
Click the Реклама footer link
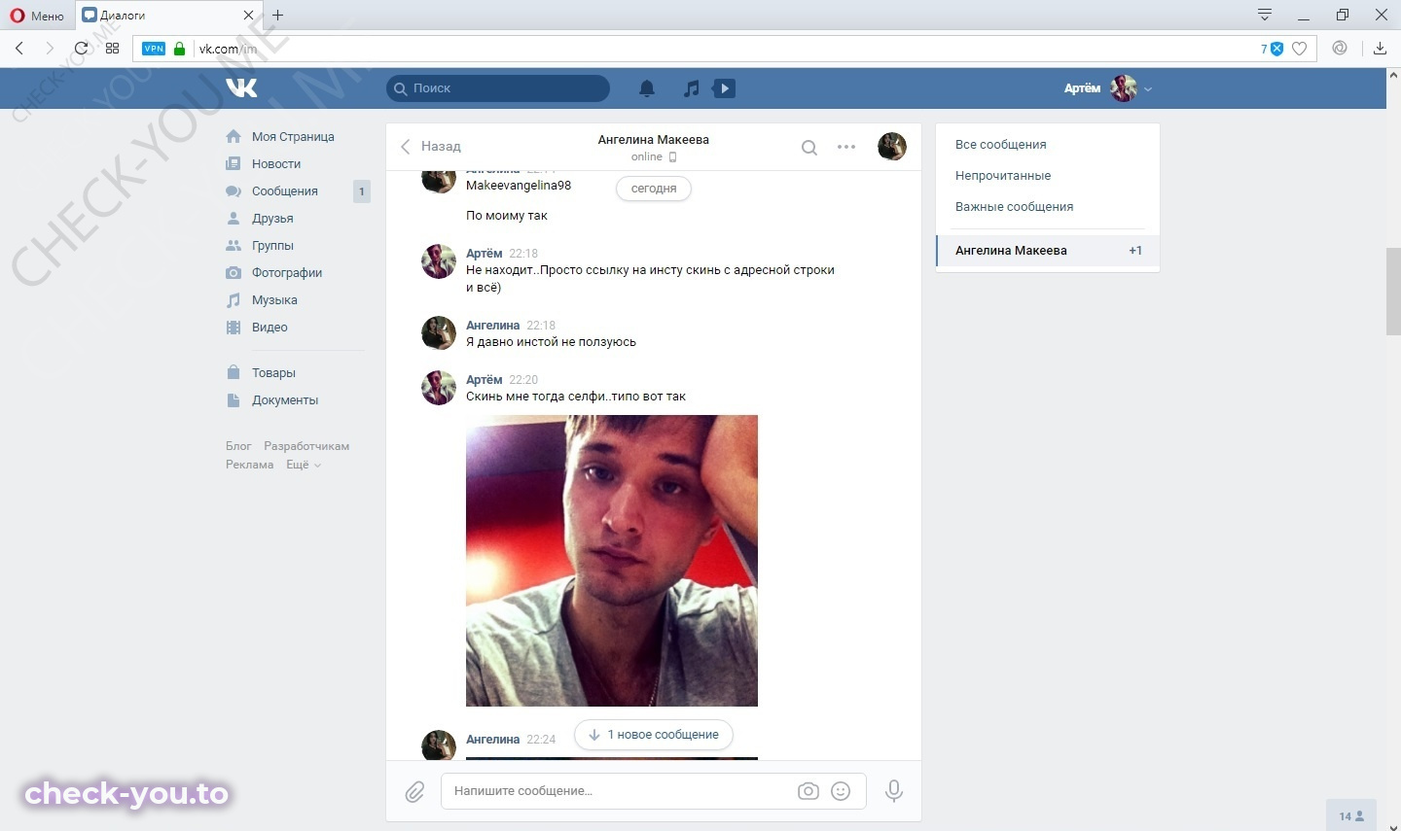250,465
